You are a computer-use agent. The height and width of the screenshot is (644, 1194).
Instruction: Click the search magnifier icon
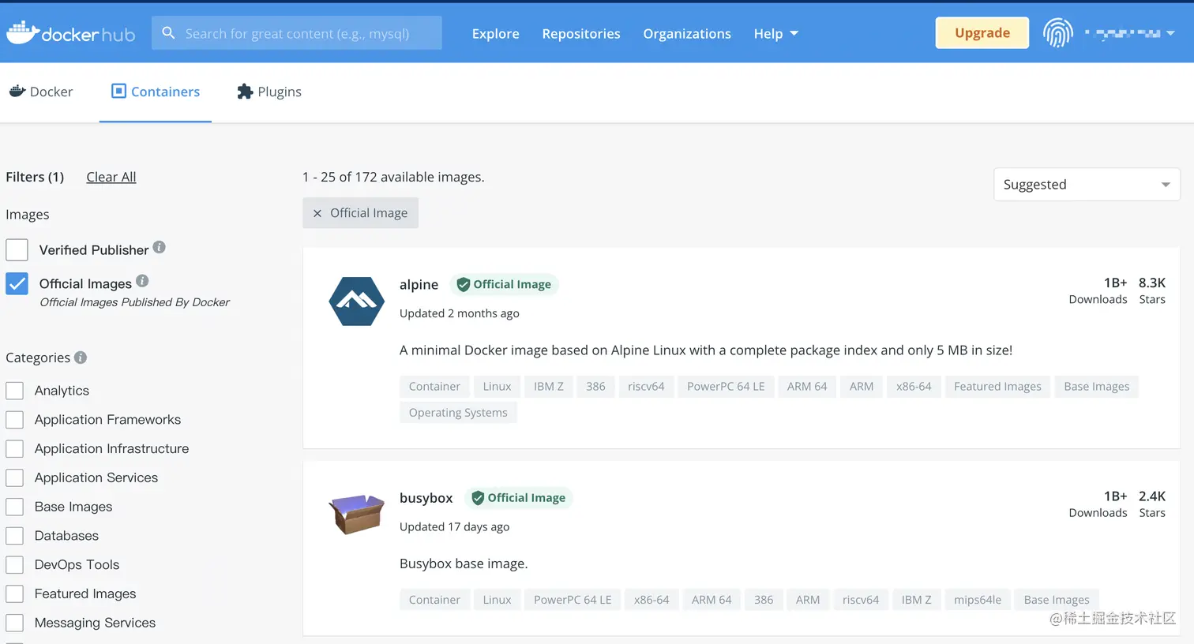(168, 33)
